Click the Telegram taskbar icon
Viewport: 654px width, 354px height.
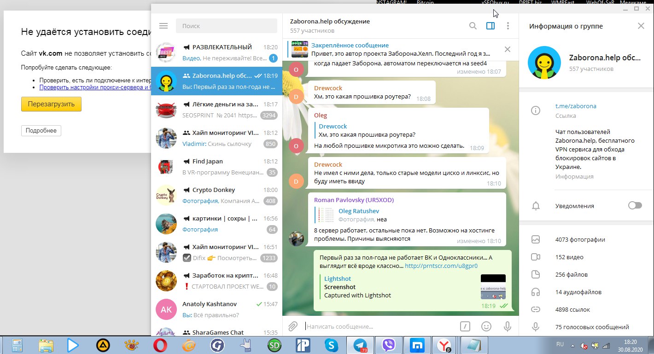pyautogui.click(x=361, y=345)
